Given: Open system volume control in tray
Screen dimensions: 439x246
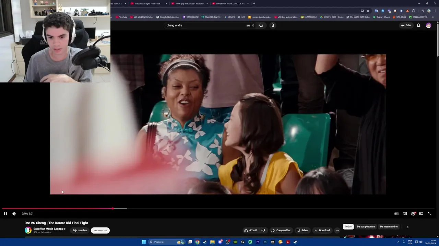Looking at the screenshot, I should coord(421,242).
